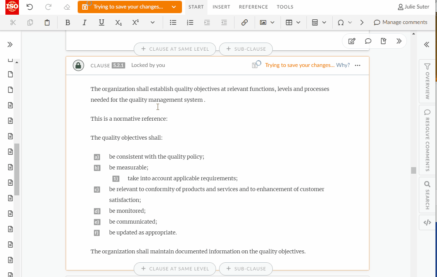Click sub-list marker 1) take into account
Screen dimensions: 437x277
[x=116, y=178]
